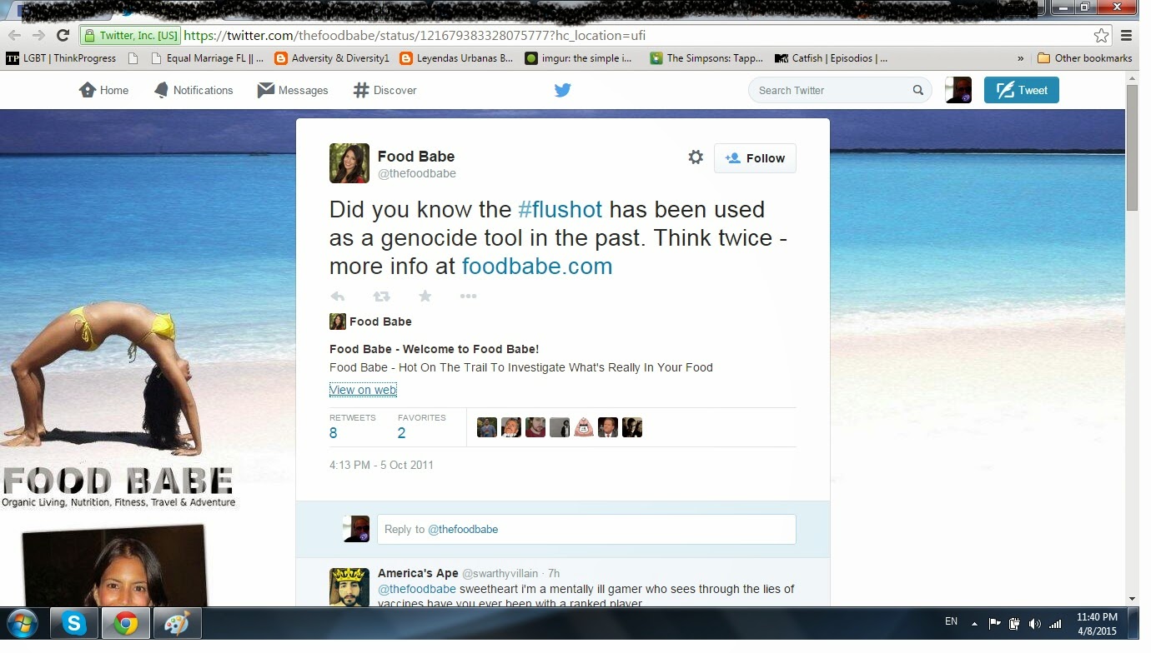
Task: Bookmark this page with the star icon
Action: point(1102,35)
